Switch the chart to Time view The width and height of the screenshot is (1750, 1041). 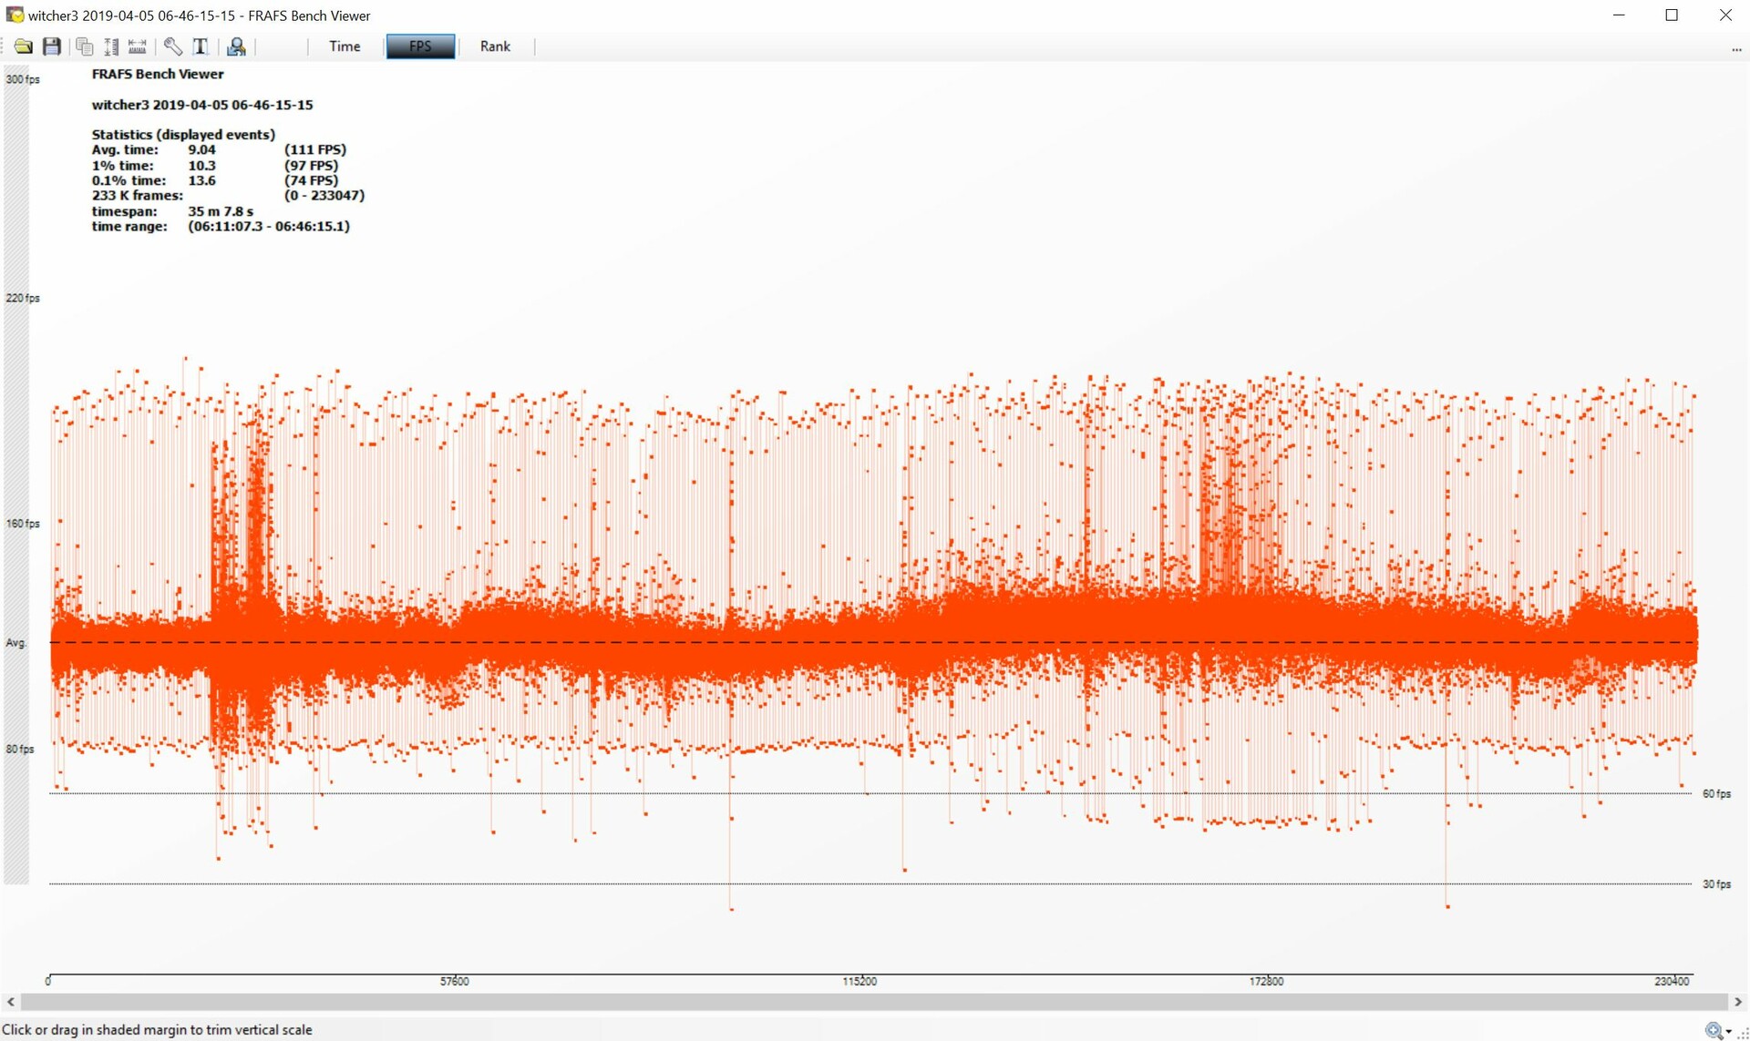point(345,46)
